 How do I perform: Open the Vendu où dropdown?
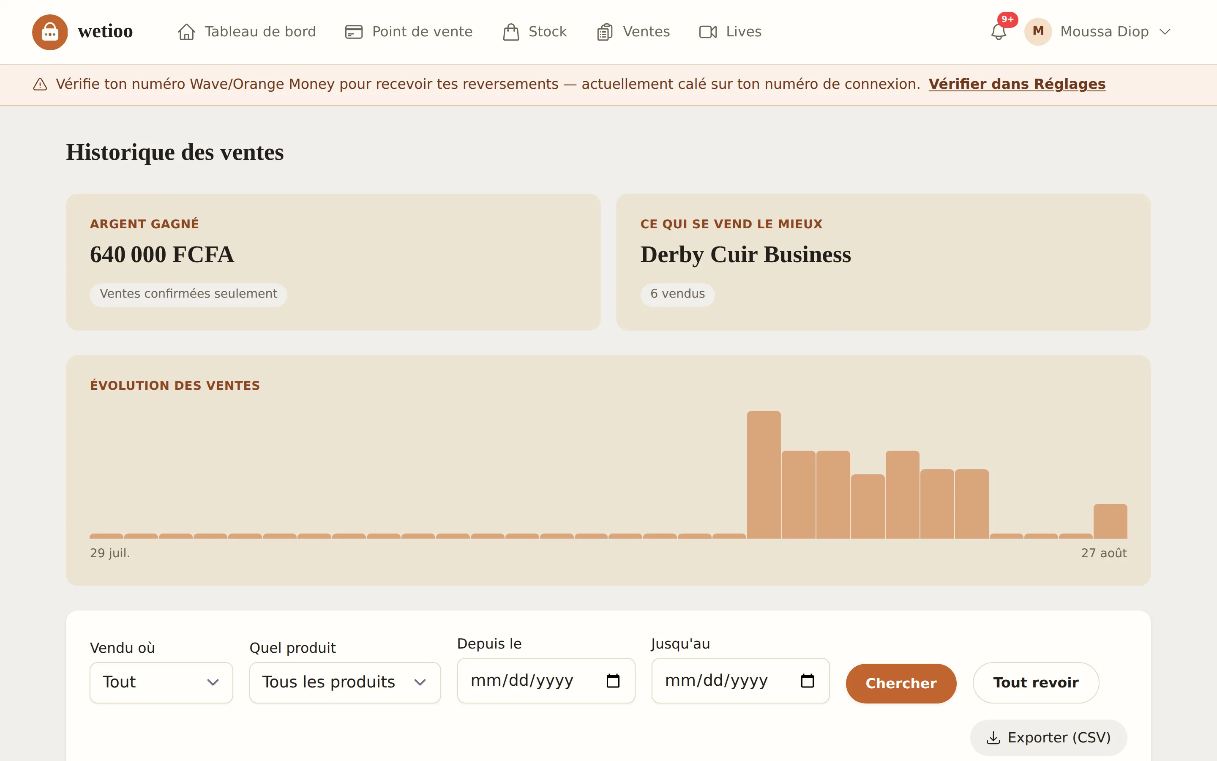click(161, 682)
